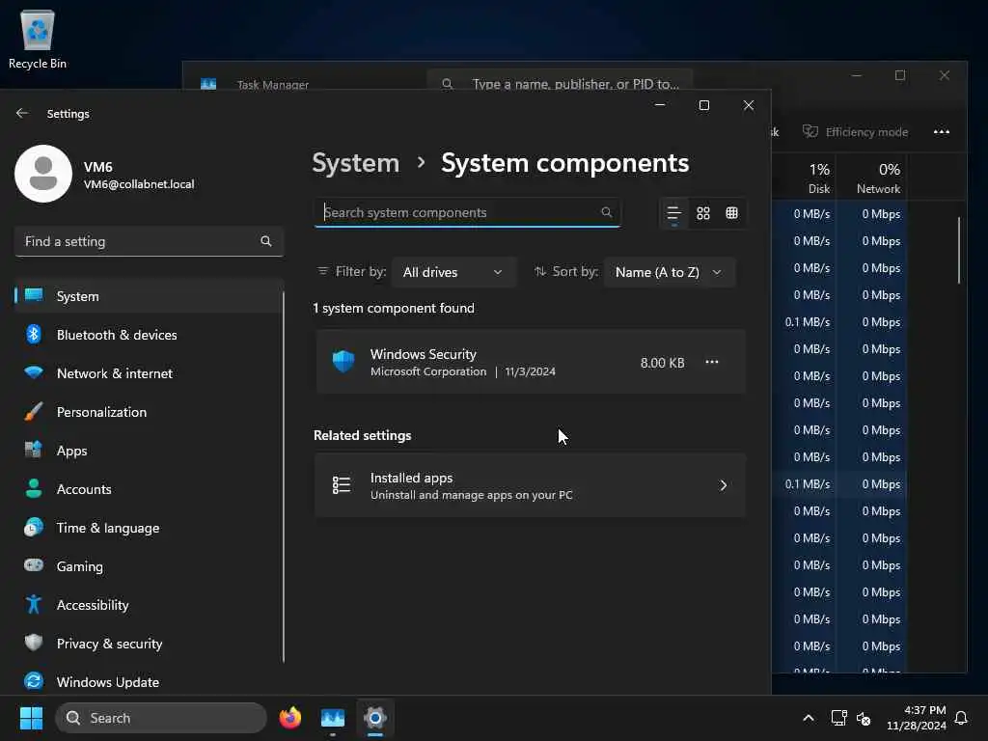Click the network status tray icon

point(838,718)
